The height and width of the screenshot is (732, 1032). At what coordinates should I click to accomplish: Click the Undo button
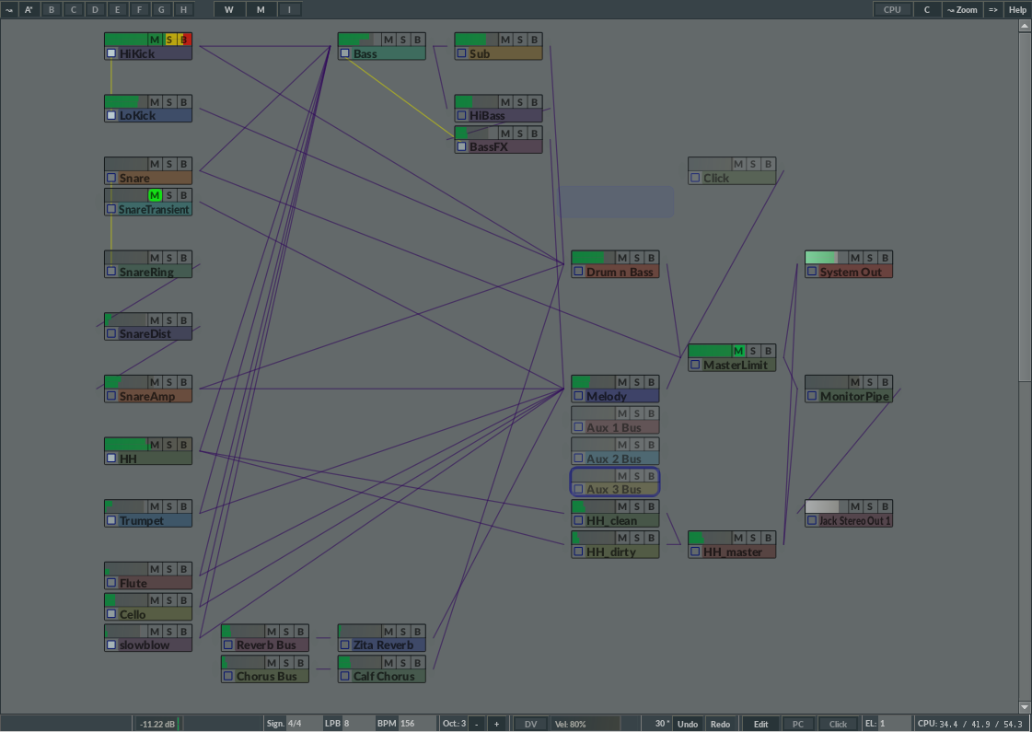(x=688, y=724)
